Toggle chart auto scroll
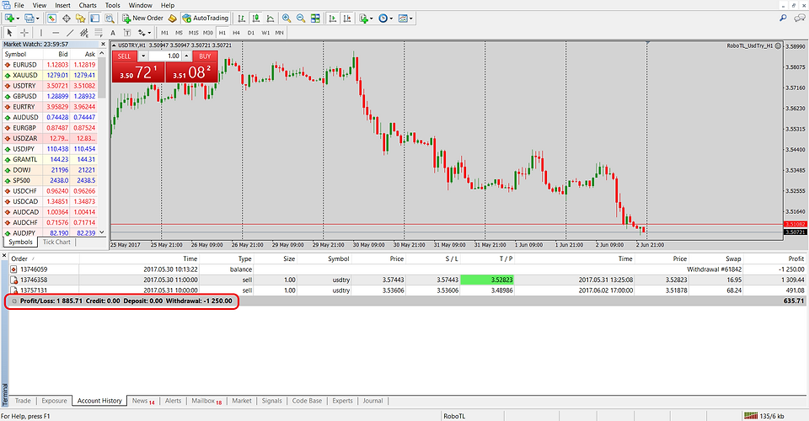This screenshot has width=809, height=421. coord(333,18)
